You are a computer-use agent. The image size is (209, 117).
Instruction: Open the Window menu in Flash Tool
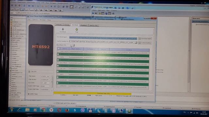click(42, 20)
